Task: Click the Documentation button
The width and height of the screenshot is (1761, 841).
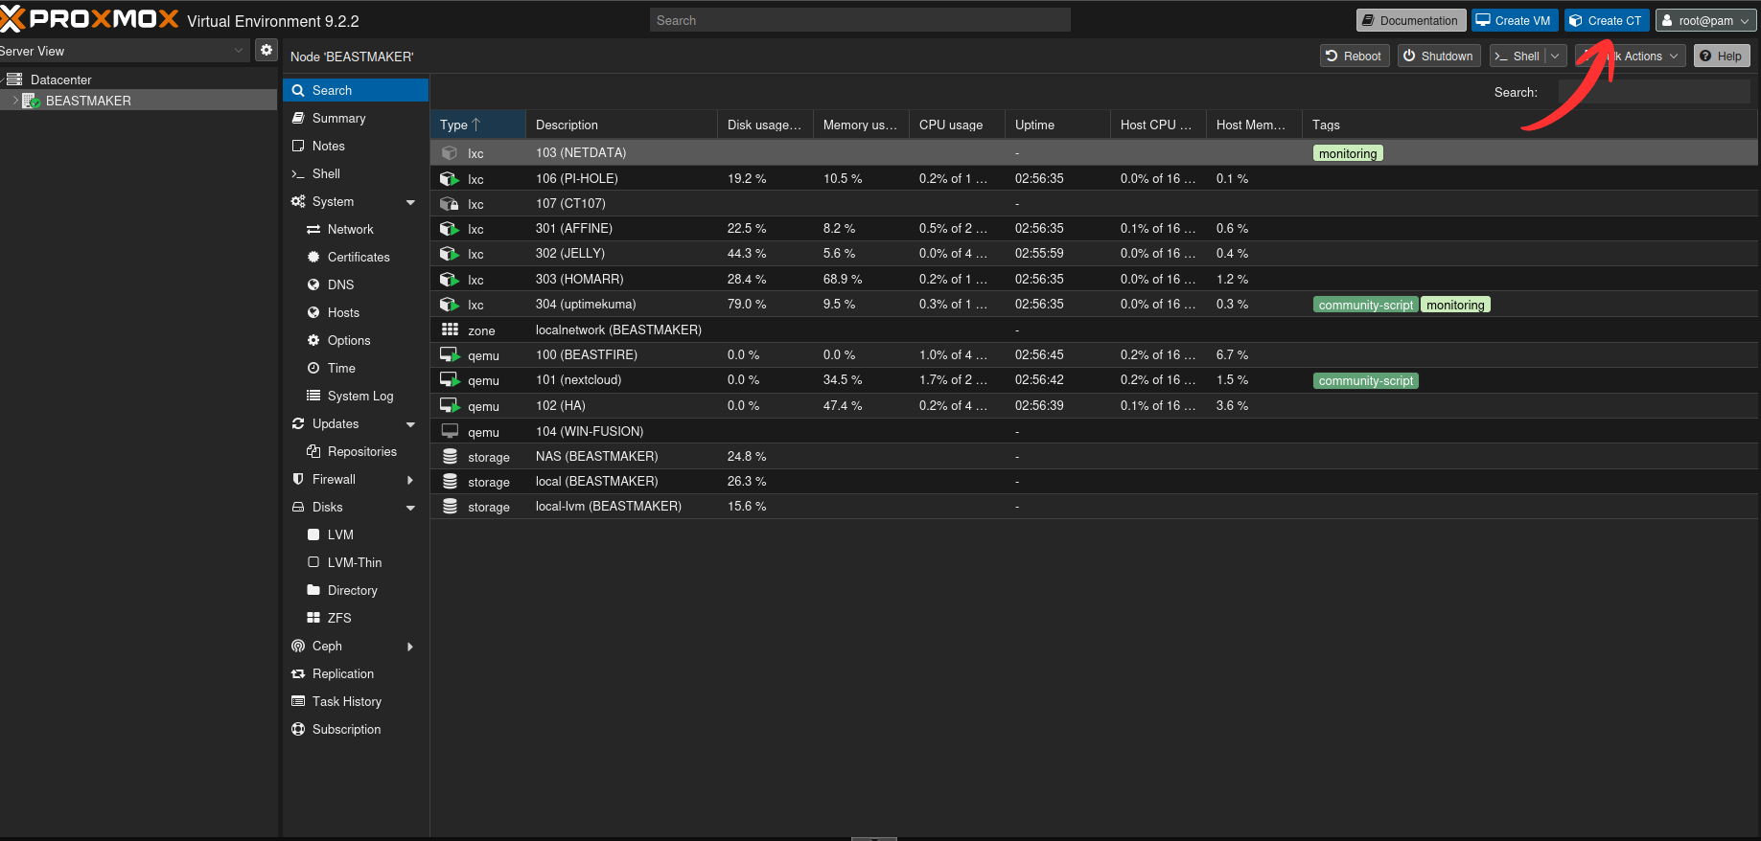Action: coord(1411,20)
